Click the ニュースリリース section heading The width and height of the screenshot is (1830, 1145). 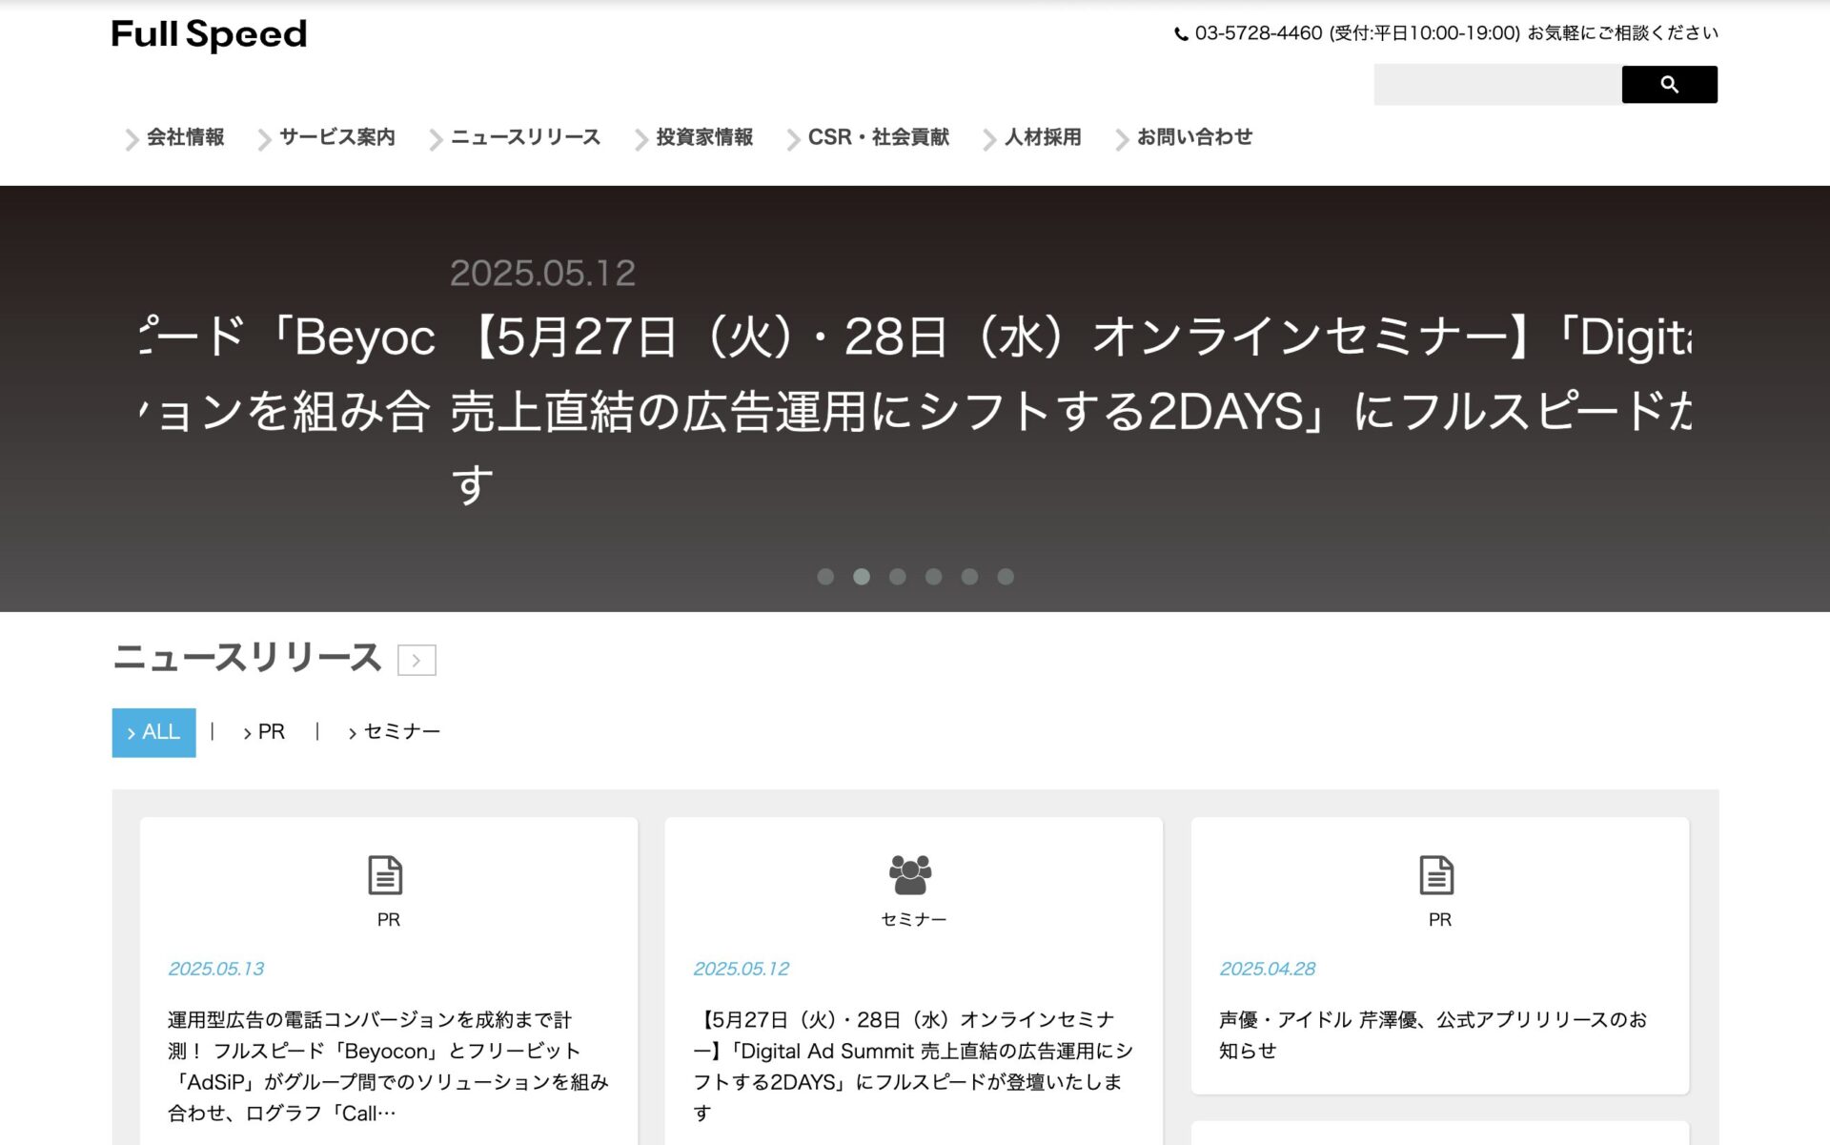[x=247, y=658]
